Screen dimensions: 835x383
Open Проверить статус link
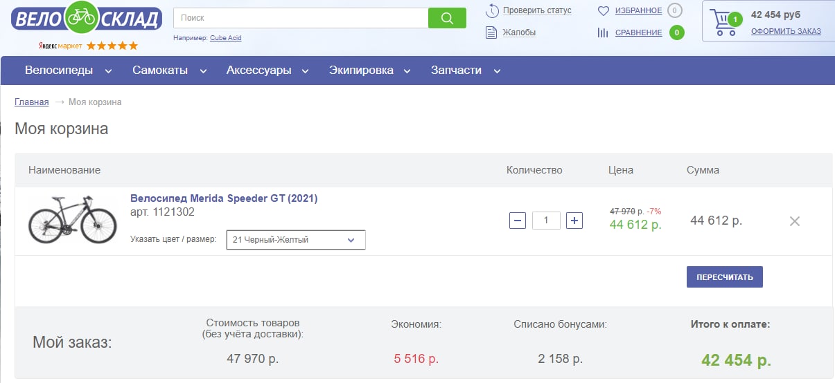coord(537,10)
